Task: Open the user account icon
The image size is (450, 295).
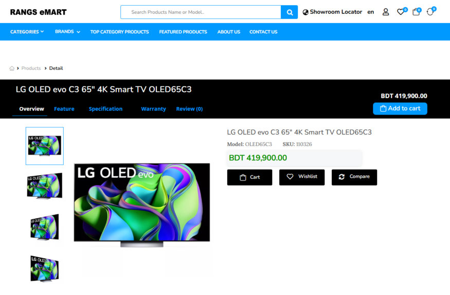Action: 386,12
